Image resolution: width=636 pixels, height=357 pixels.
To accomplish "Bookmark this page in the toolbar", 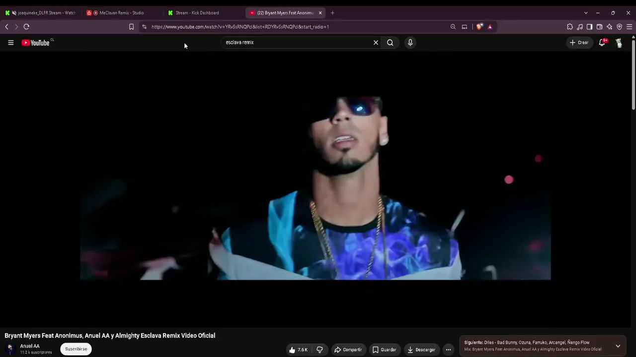I will (131, 27).
